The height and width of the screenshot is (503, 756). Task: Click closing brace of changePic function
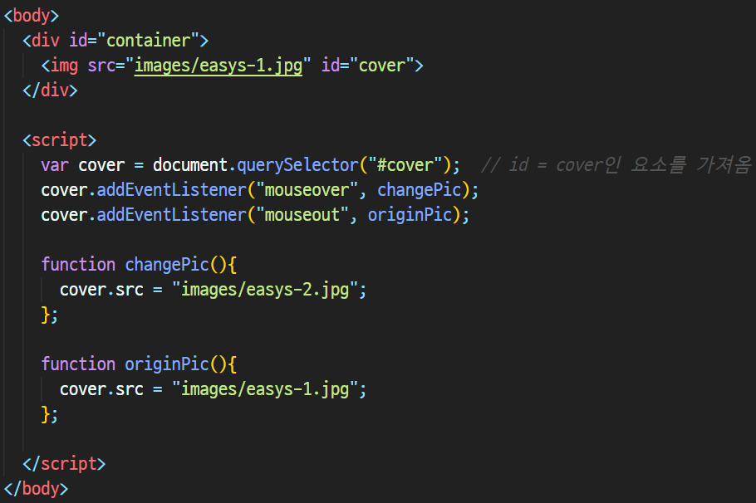click(x=47, y=315)
